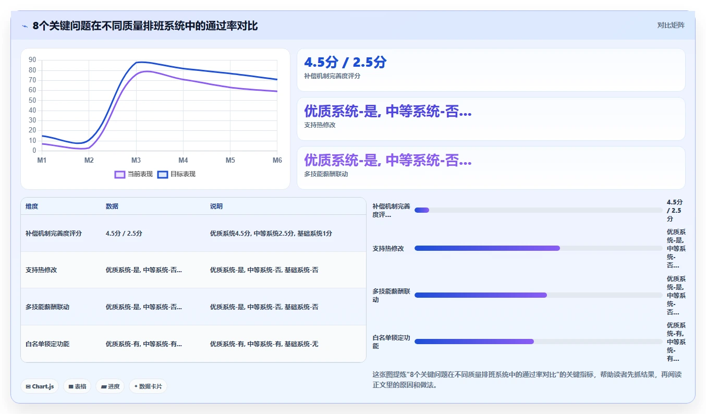Open the 4.5分 / 2.5分 score card
The height and width of the screenshot is (414, 706).
491,70
